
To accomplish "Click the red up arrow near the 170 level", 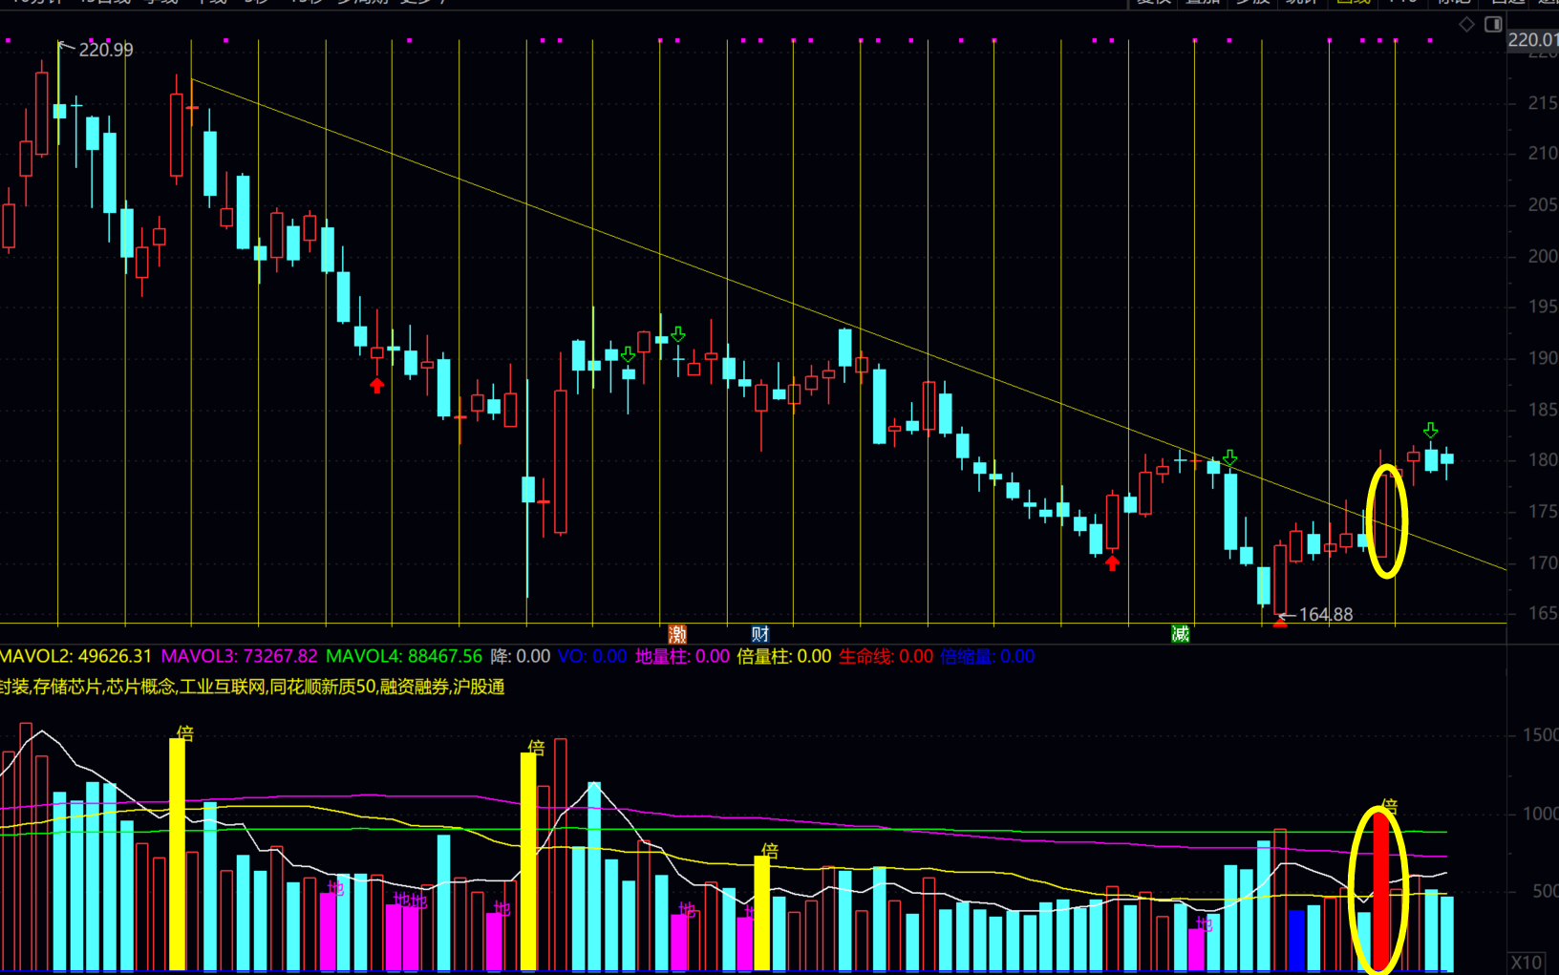I will (1112, 563).
